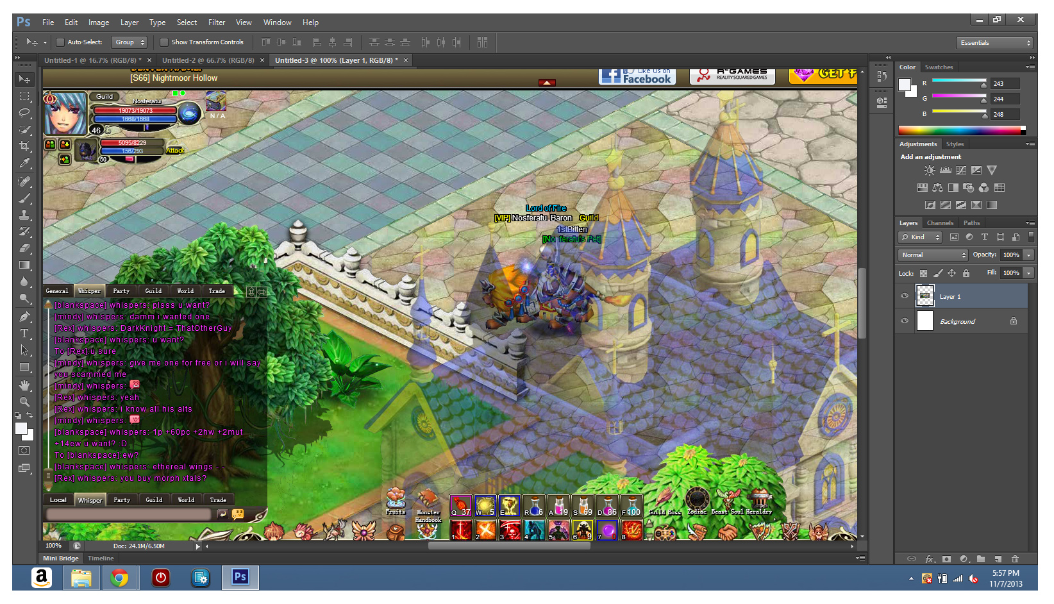Open File Explorer from taskbar
Viewport: 1054px width, 604px height.
pos(81,578)
